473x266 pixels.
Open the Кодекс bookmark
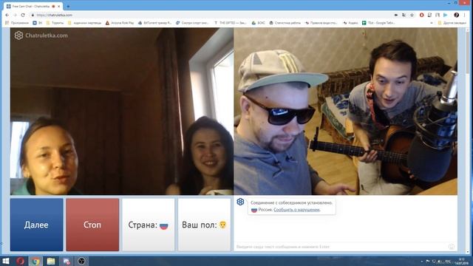pyautogui.click(x=350, y=23)
